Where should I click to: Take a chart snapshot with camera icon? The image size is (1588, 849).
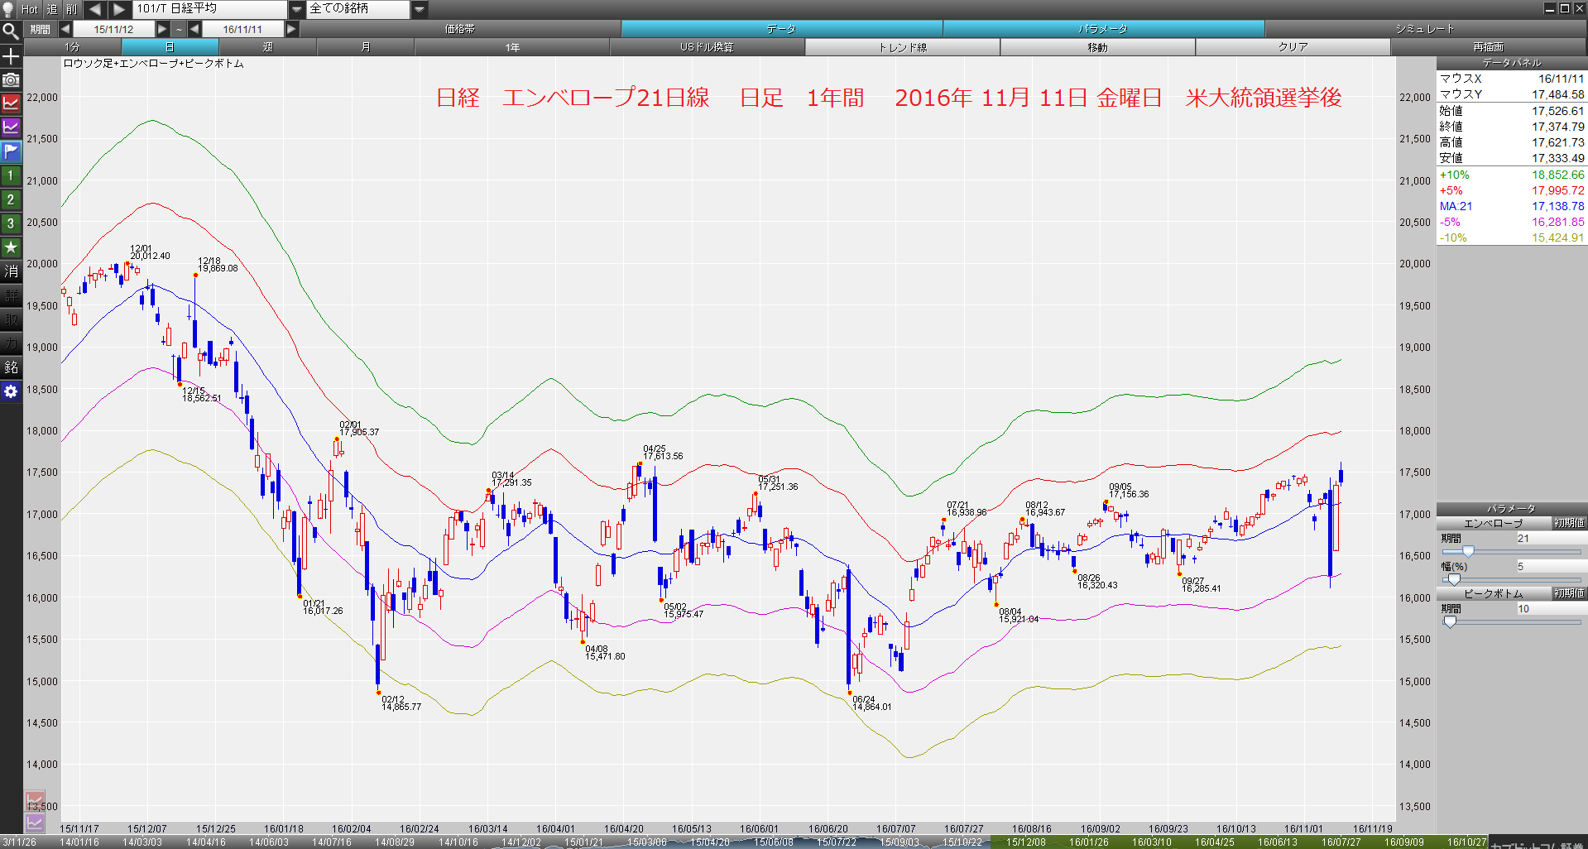pyautogui.click(x=11, y=79)
